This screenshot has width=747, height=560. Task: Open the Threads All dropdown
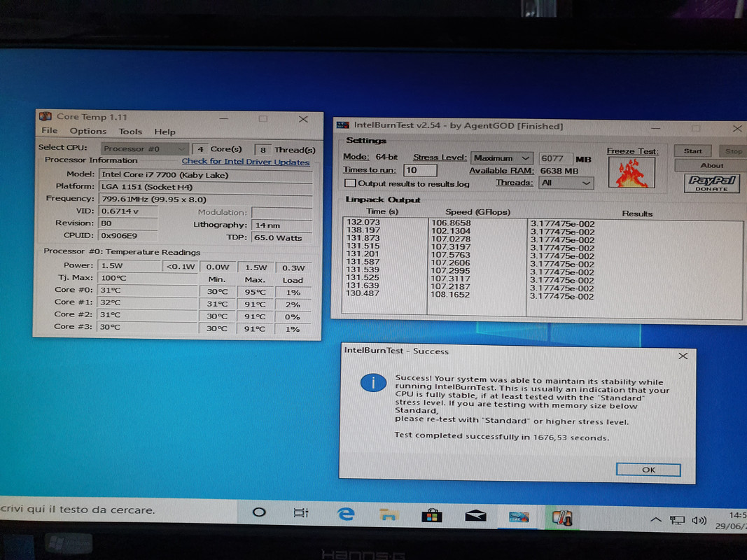(x=566, y=183)
